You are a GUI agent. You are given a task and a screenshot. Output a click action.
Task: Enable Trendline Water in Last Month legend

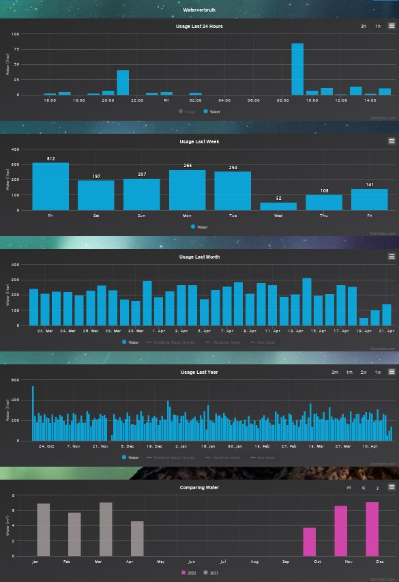pyautogui.click(x=223, y=343)
